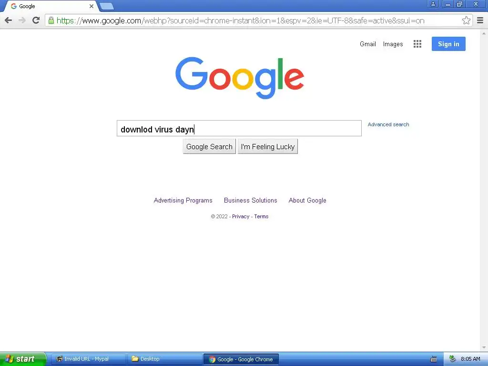Open Images link
The width and height of the screenshot is (488, 366).
coord(393,44)
